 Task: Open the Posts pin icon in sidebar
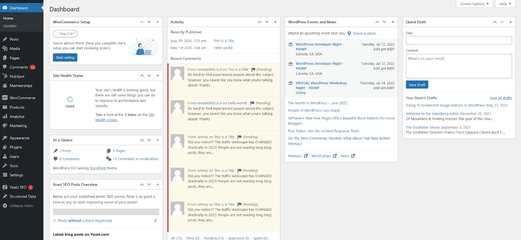5,39
